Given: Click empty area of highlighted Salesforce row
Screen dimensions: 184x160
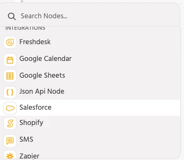Looking at the screenshot, I should 115,108.
